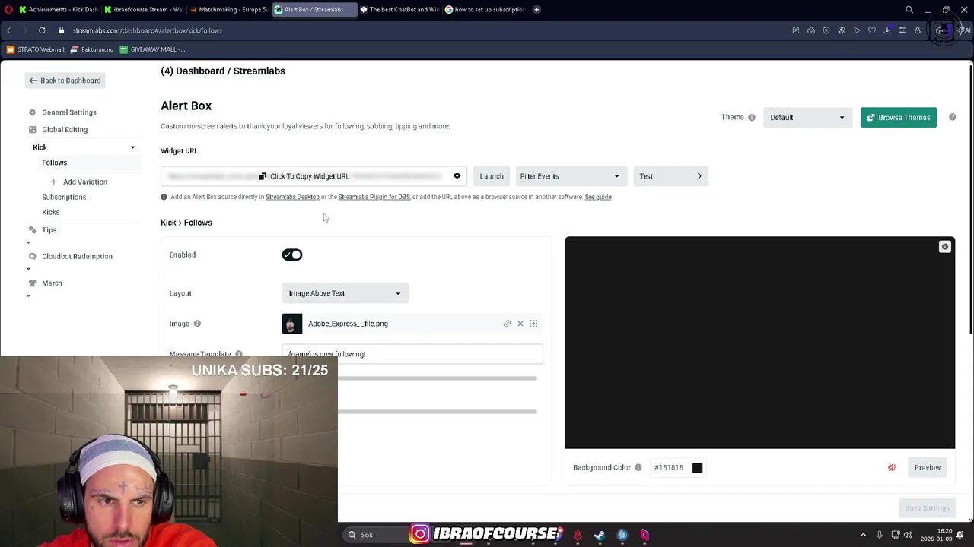Click the info icon on preview panel

click(944, 247)
